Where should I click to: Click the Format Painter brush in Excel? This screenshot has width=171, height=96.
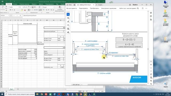point(6,10)
